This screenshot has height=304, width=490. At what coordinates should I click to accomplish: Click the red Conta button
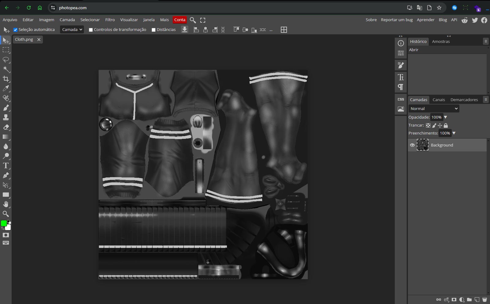coord(180,20)
